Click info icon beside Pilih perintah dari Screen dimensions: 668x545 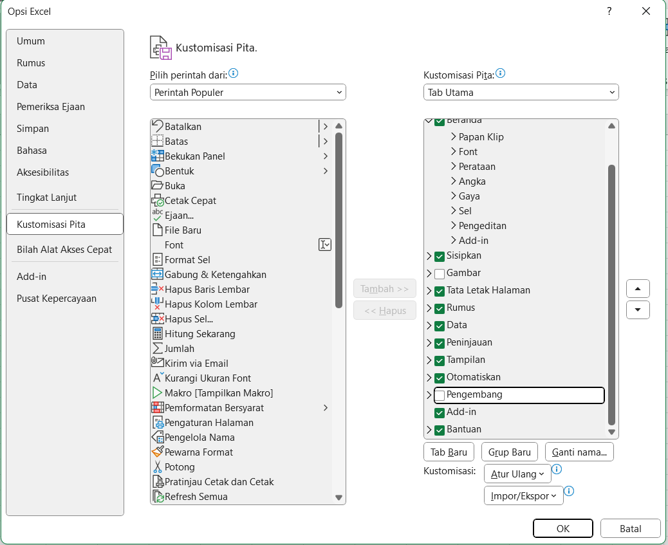click(234, 73)
